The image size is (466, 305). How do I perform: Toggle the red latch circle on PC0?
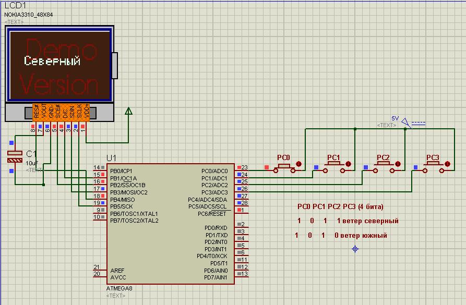(x=299, y=164)
